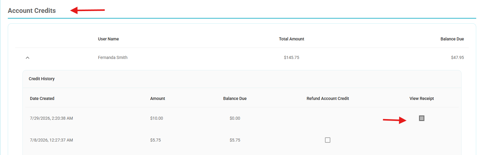
Task: Select the Fernanda Smith user name
Action: (113, 57)
